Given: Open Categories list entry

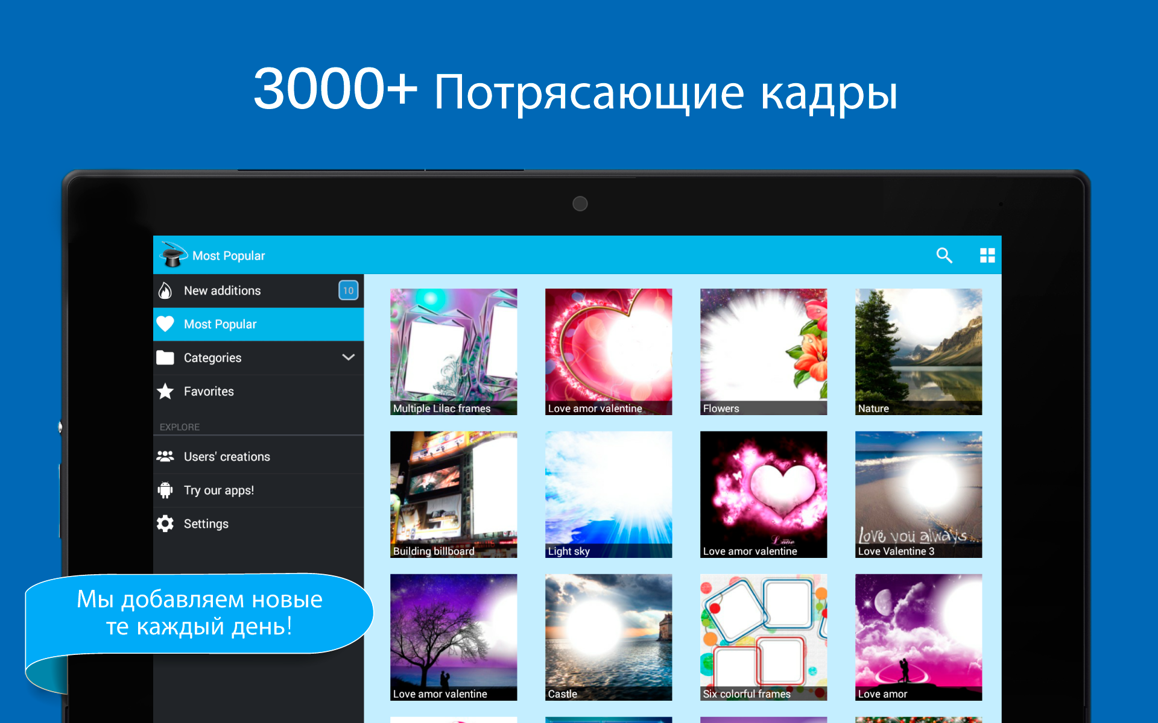Looking at the screenshot, I should pos(259,358).
